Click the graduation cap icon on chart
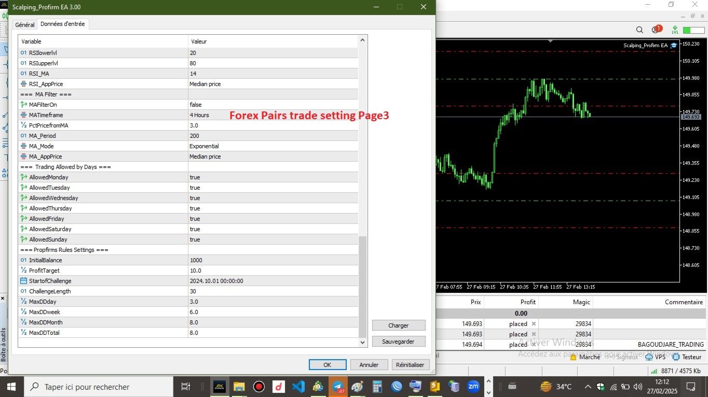The height and width of the screenshot is (397, 708). pos(674,46)
